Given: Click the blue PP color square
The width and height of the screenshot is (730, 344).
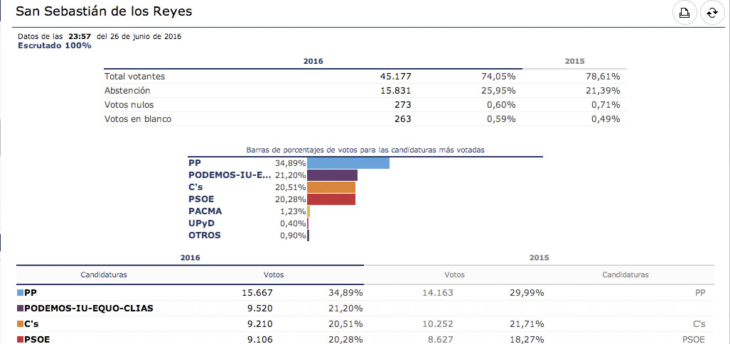Looking at the screenshot, I should (x=20, y=292).
